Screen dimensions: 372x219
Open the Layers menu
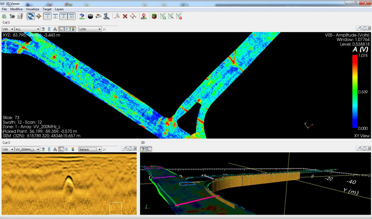[x=59, y=9]
